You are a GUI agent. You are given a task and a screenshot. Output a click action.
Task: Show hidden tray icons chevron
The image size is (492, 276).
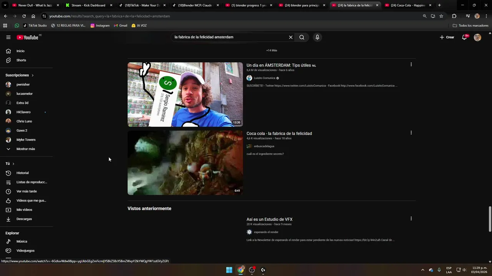click(423, 270)
